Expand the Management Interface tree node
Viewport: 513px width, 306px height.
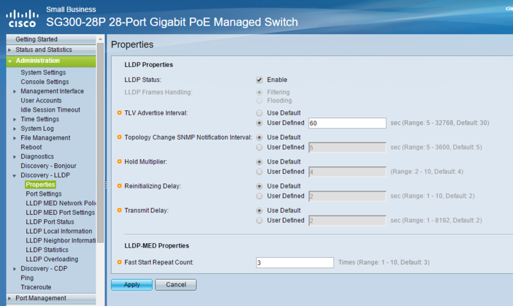tap(15, 92)
